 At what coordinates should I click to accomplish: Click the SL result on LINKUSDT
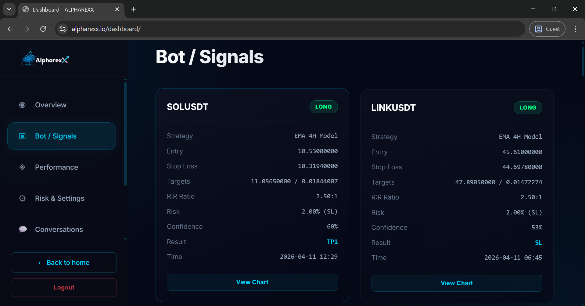[538, 243]
